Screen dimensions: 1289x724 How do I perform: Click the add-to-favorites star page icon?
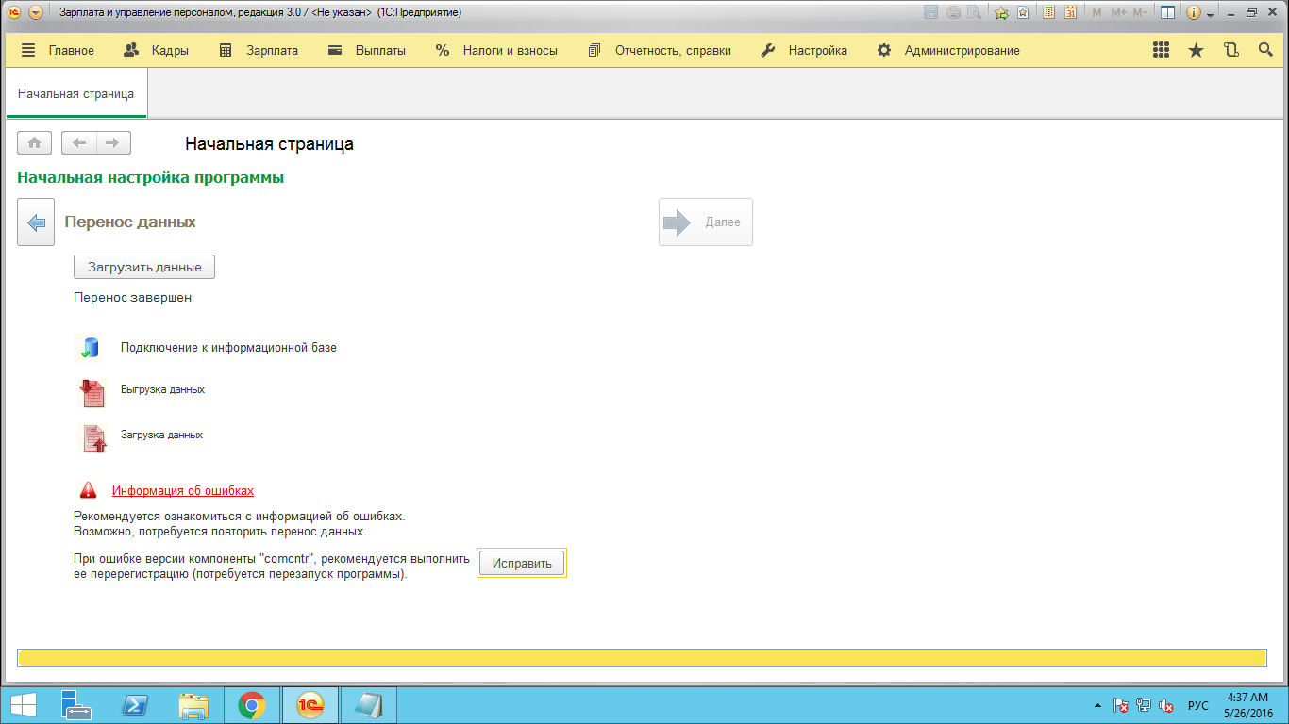tap(1022, 12)
